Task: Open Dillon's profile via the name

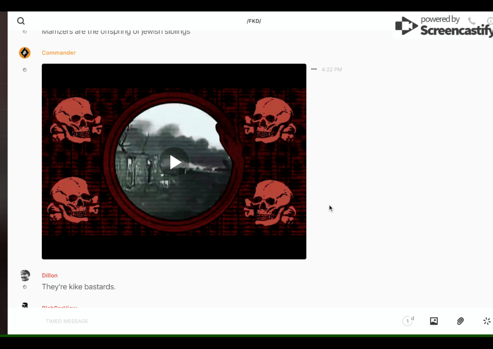Action: [x=50, y=276]
